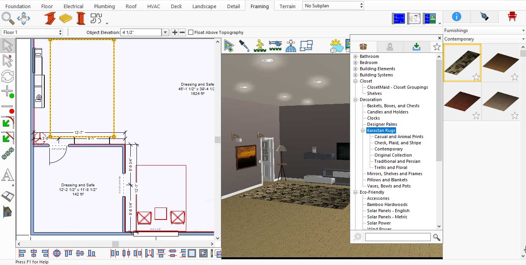Select the walking person walkthrough tool
Image resolution: width=526 pixels, height=265 pixels.
pos(260,46)
